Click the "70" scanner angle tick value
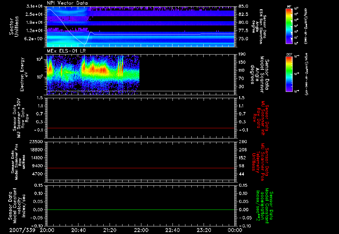This screenshot has height=234, width=339. click(x=241, y=79)
